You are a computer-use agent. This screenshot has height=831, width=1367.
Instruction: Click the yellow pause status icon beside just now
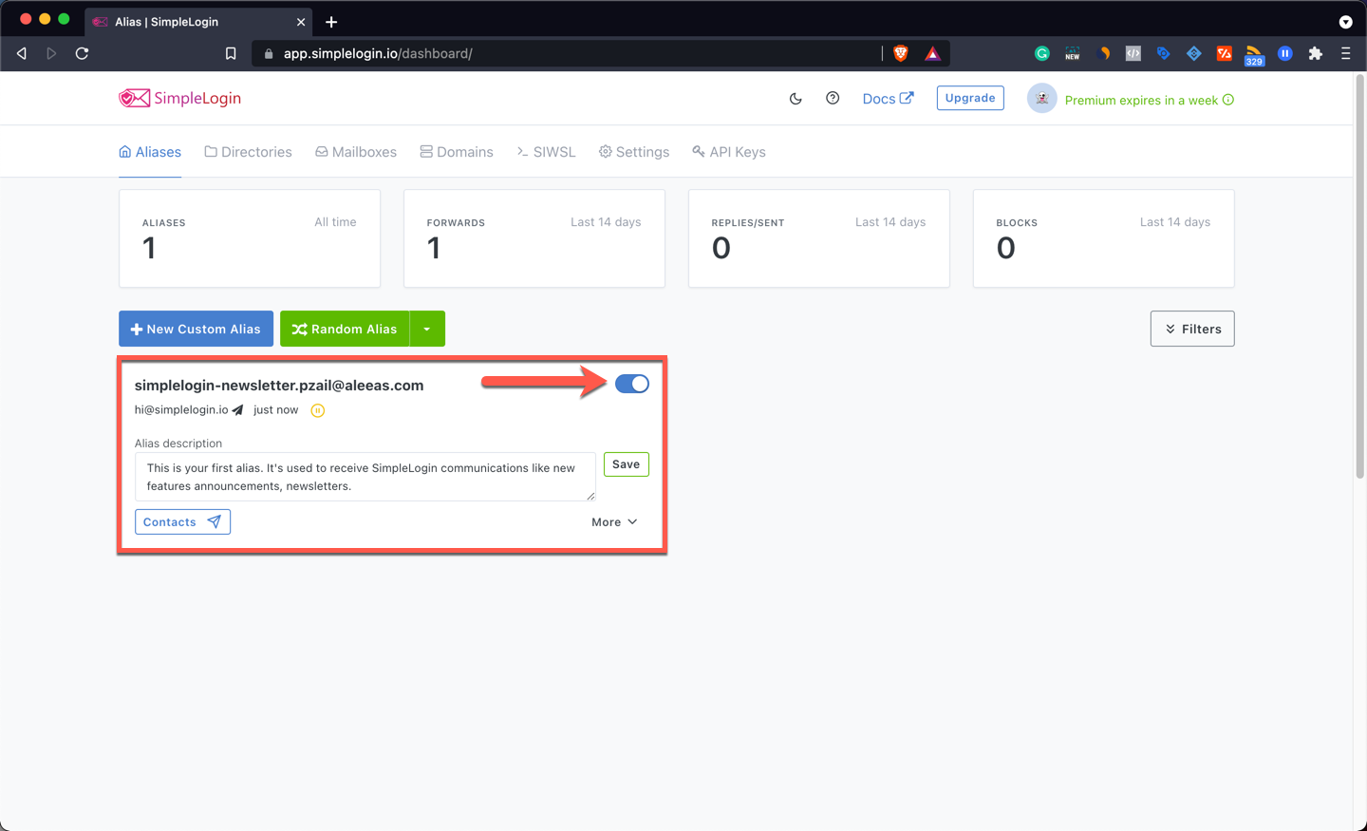click(x=318, y=410)
